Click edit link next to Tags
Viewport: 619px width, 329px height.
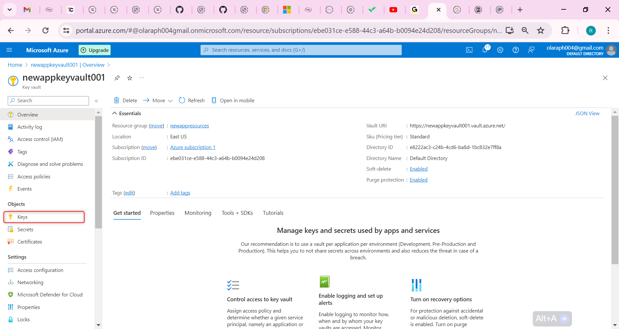click(129, 193)
